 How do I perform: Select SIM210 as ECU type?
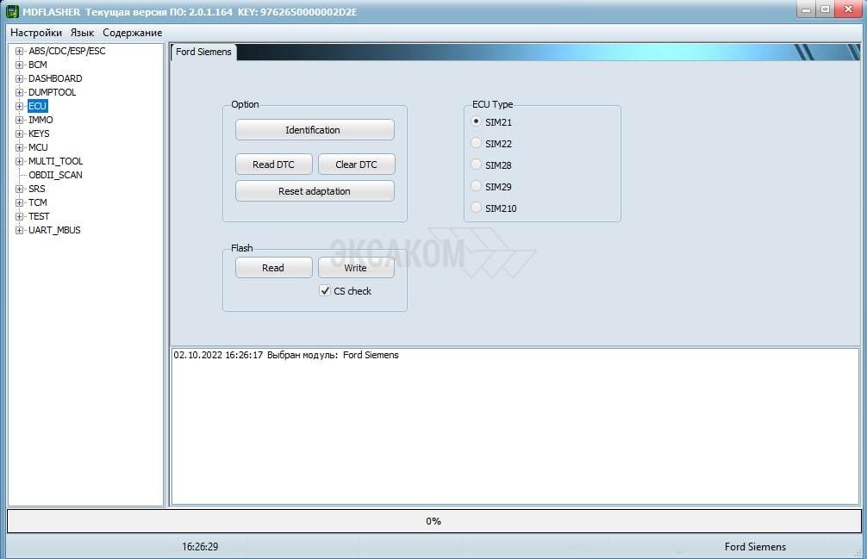tap(476, 208)
